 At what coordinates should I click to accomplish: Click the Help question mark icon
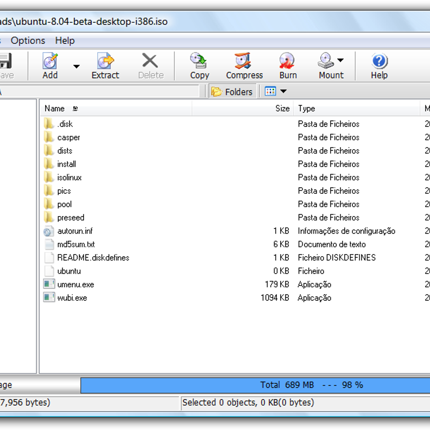click(x=379, y=61)
